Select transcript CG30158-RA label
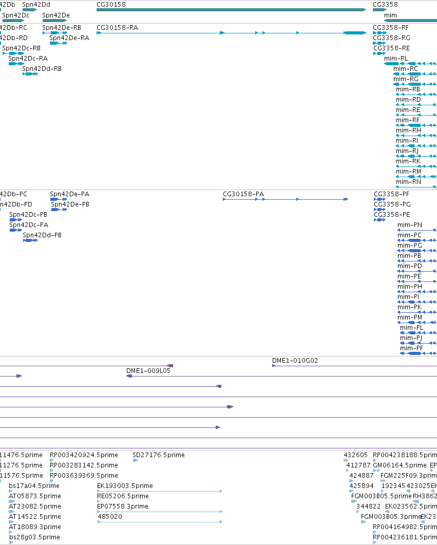 118,27
